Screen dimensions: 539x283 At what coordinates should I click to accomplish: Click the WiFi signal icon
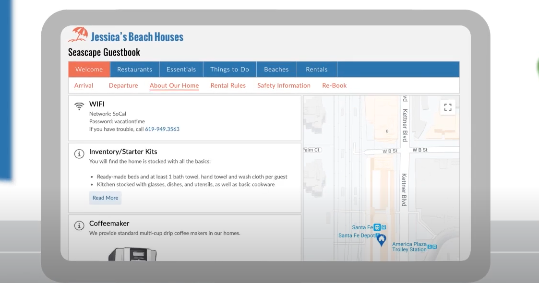(x=80, y=105)
